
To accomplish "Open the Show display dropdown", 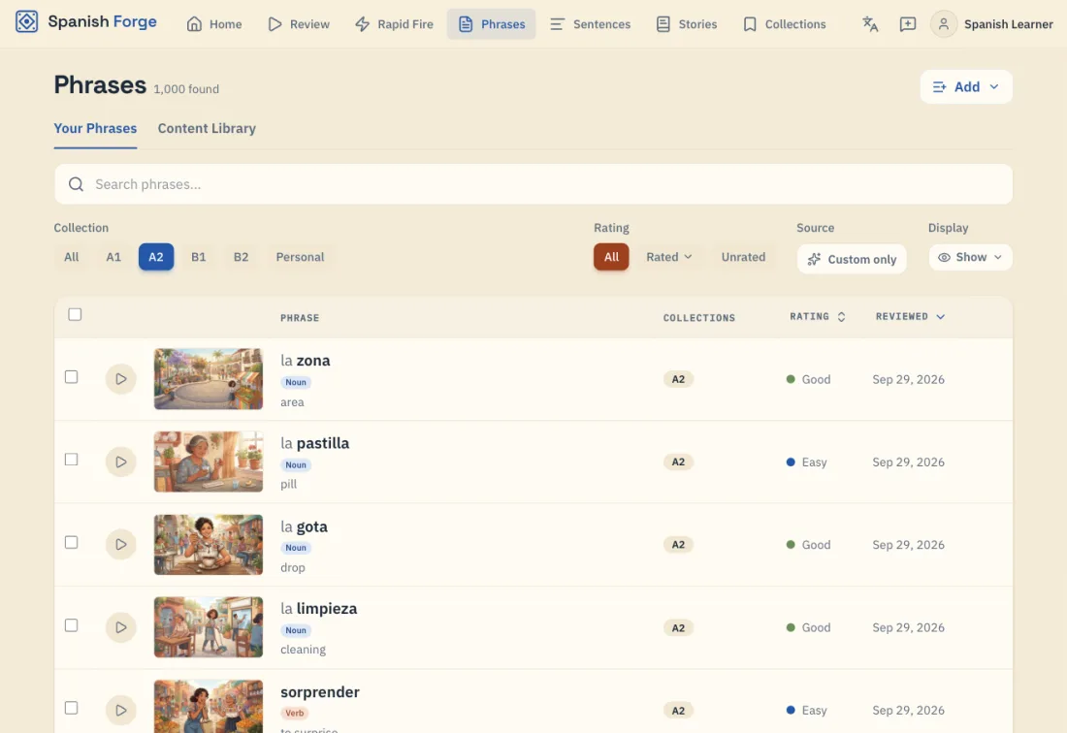I will click(x=970, y=257).
